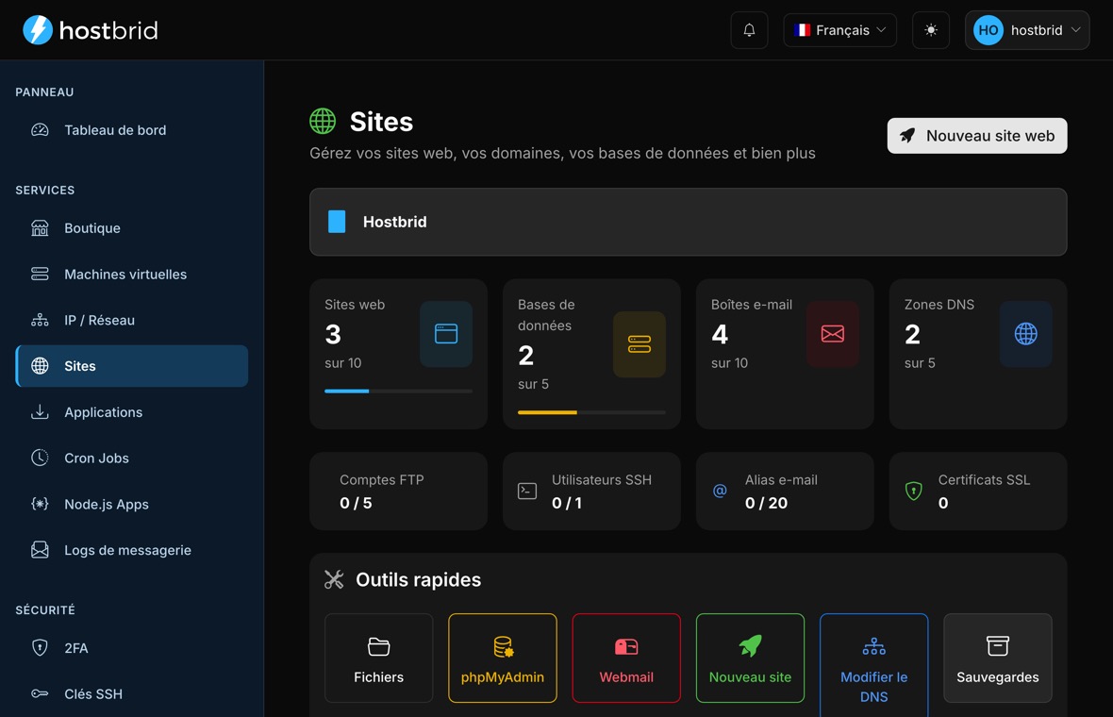This screenshot has width=1113, height=717.
Task: Click the Alias e-mail at-sign icon
Action: (720, 491)
